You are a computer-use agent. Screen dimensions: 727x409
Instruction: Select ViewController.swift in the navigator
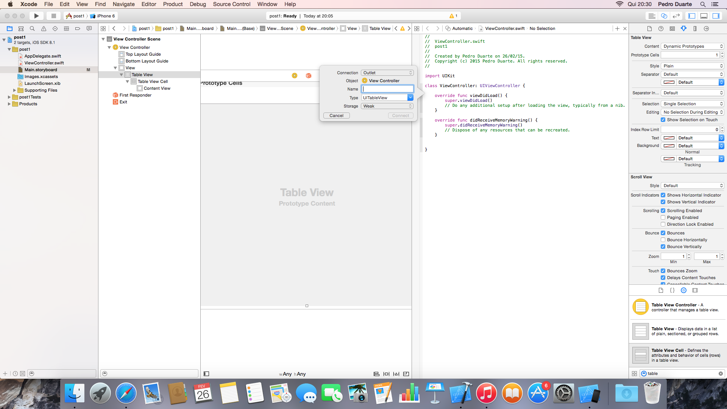tap(44, 63)
